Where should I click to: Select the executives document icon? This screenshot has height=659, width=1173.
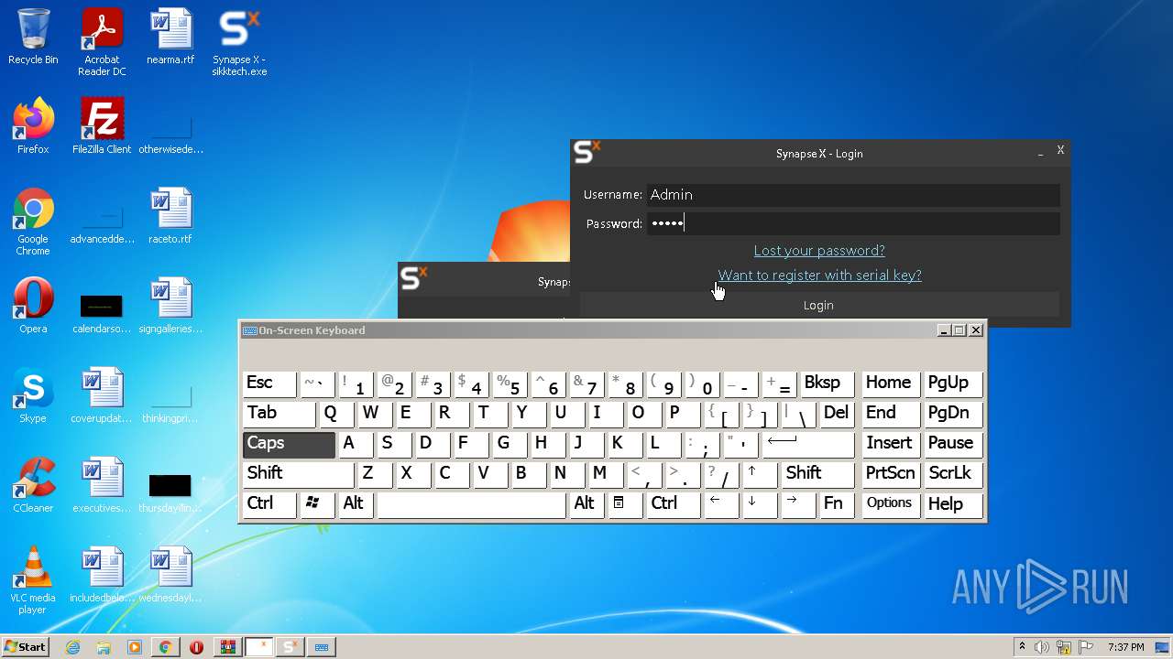[102, 485]
